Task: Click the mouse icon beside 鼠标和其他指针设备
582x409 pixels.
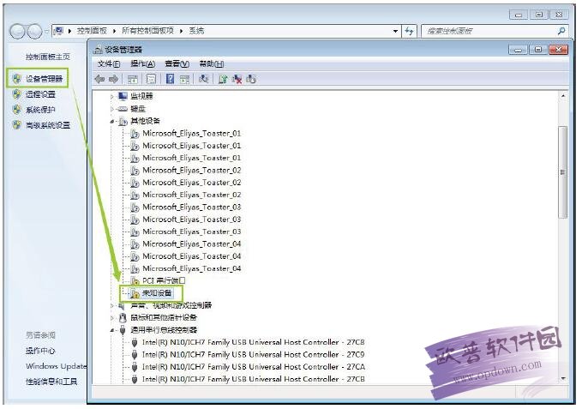Action: click(123, 317)
